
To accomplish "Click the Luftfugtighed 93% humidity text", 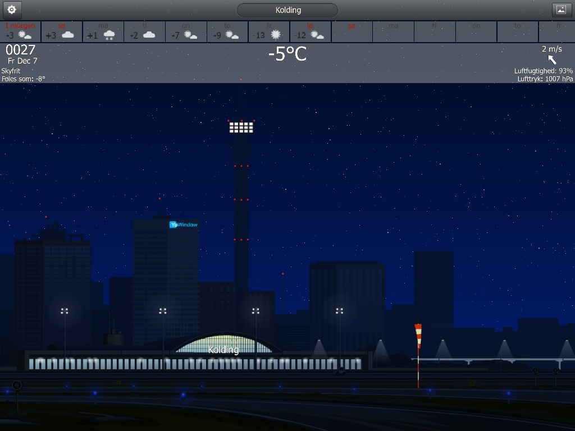I will pos(543,71).
